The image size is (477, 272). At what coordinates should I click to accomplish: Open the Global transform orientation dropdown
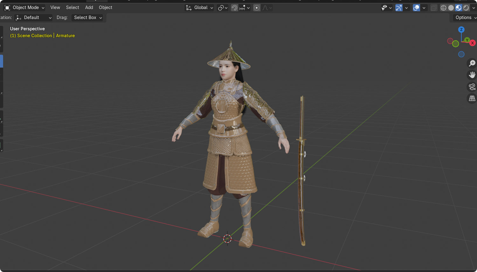pos(199,8)
